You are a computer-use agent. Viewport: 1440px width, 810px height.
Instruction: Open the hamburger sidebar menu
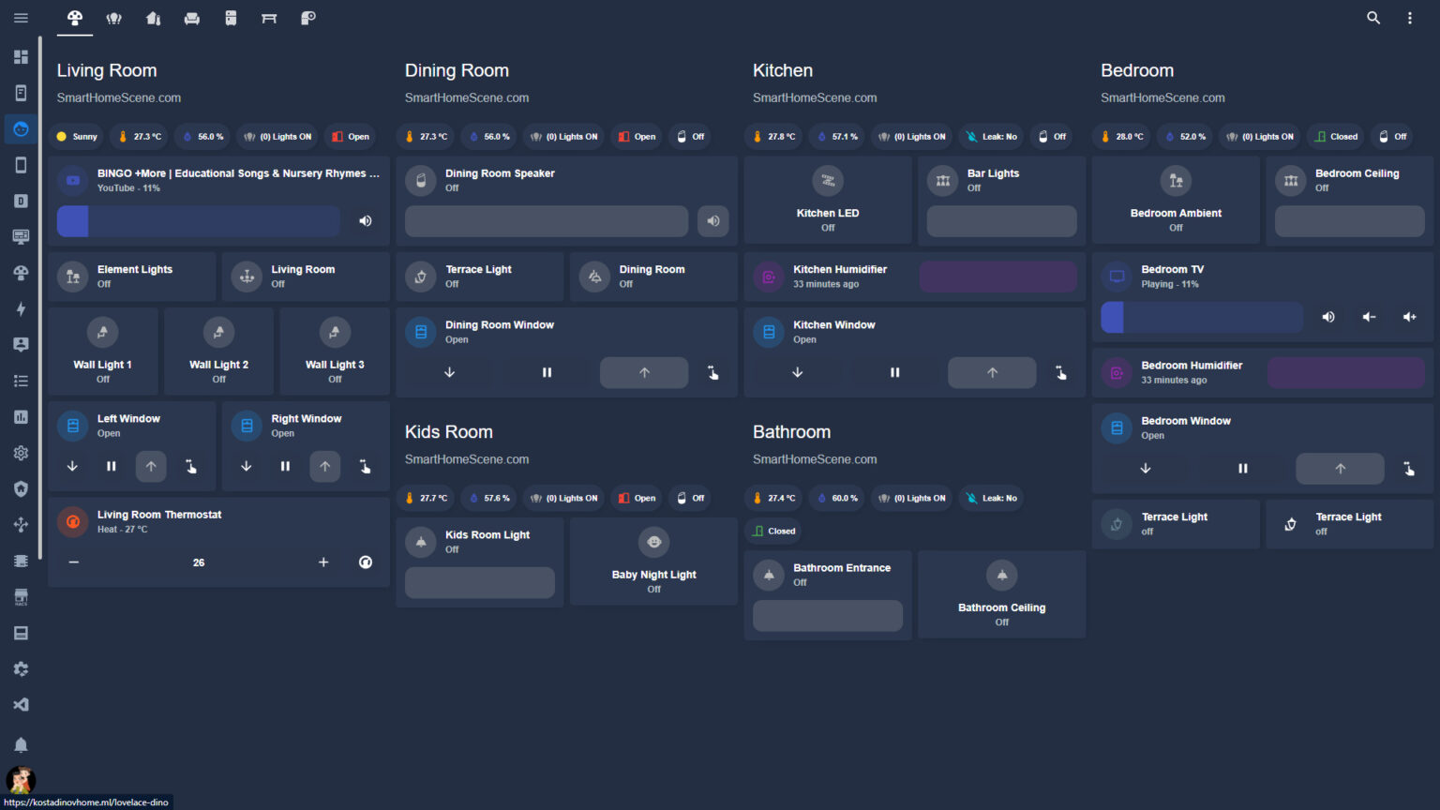point(21,18)
